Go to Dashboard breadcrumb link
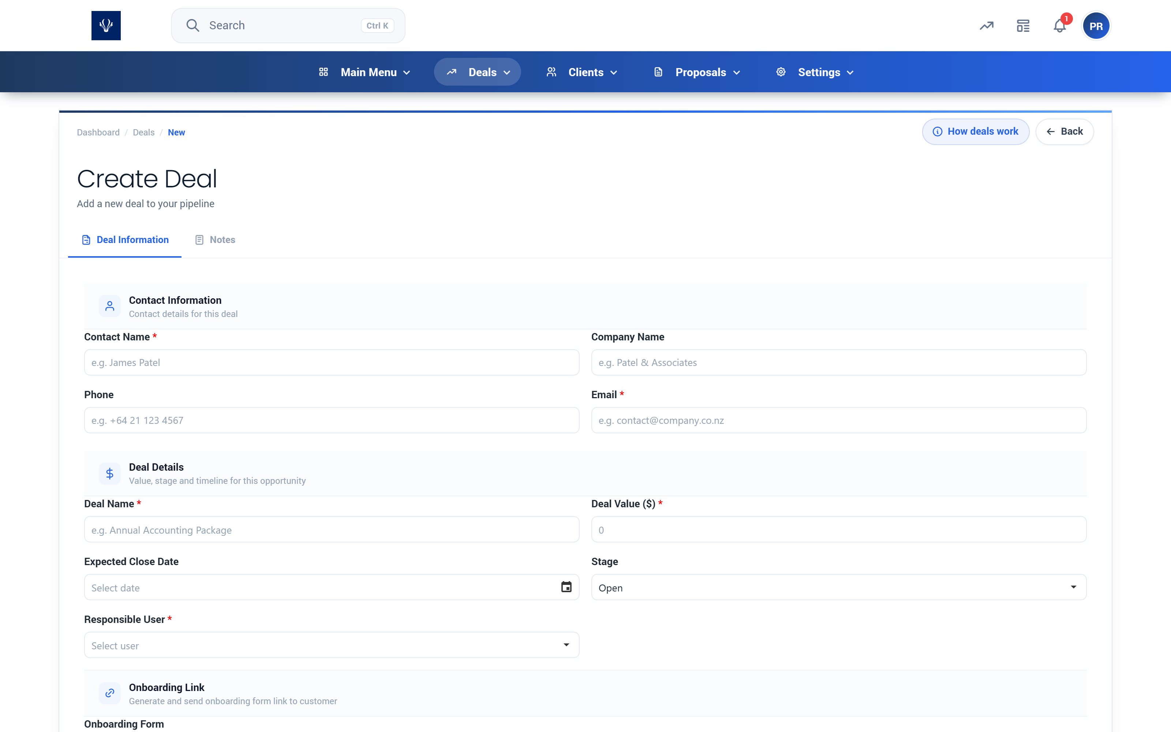Image resolution: width=1171 pixels, height=732 pixels. point(98,132)
